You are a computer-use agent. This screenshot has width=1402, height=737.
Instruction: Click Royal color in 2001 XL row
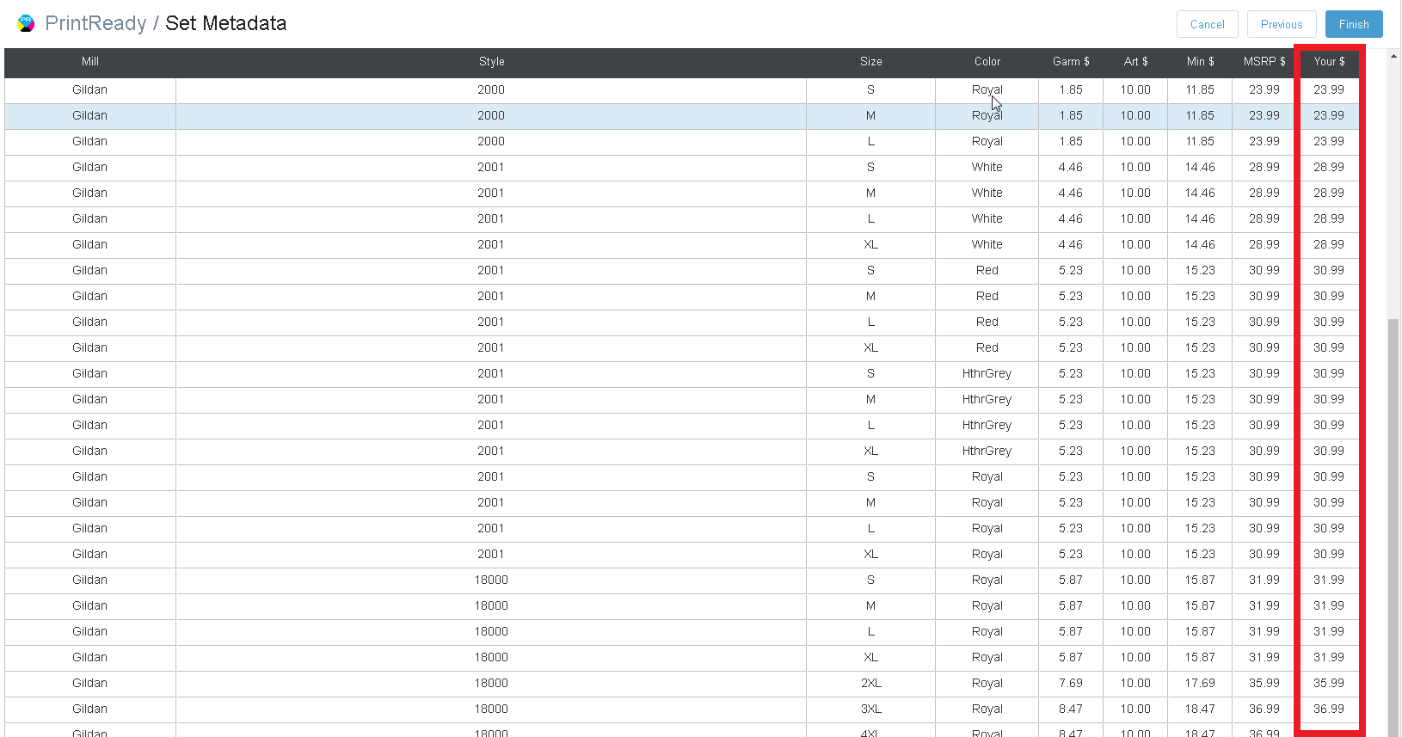(987, 554)
